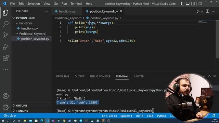Change language mode via Python status item
219x123 pixels.
(162, 116)
